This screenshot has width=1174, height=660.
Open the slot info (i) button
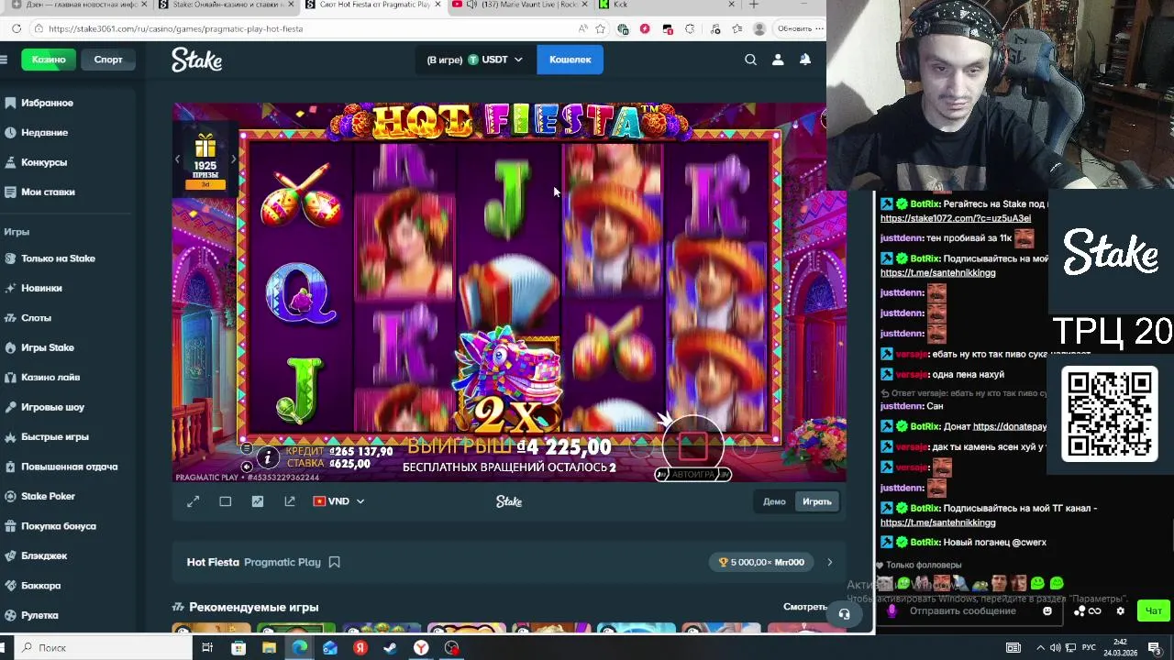[x=268, y=457]
